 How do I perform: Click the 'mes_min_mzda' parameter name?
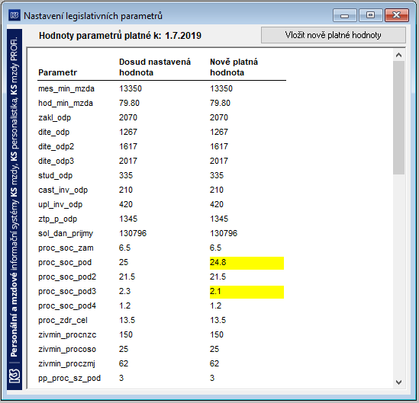[x=66, y=89]
